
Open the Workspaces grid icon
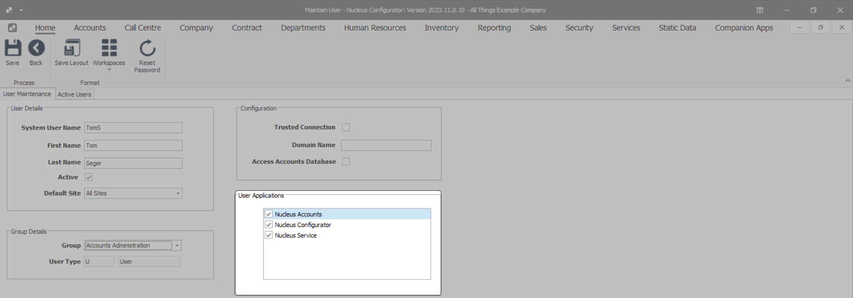tap(109, 48)
